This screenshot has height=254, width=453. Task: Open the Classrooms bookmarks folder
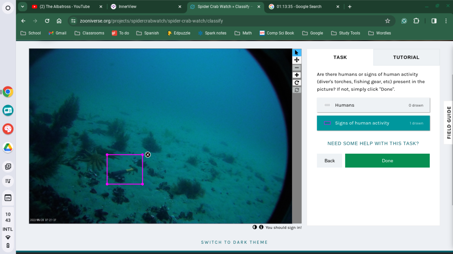(90, 33)
